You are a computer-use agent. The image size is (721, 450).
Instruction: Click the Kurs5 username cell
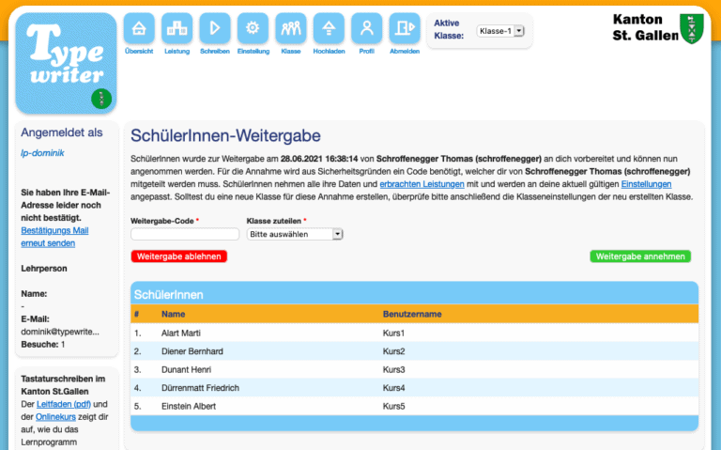point(393,406)
